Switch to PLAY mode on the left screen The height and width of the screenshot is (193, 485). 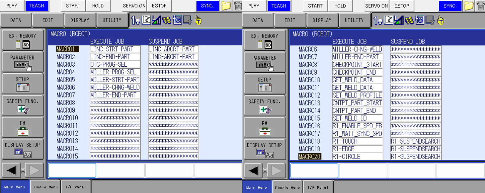point(12,6)
